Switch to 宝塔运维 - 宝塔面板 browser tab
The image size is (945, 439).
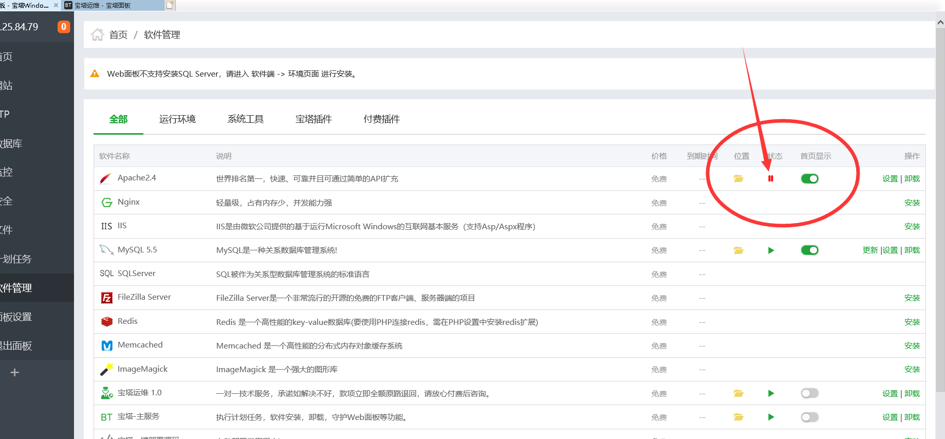pos(112,5)
